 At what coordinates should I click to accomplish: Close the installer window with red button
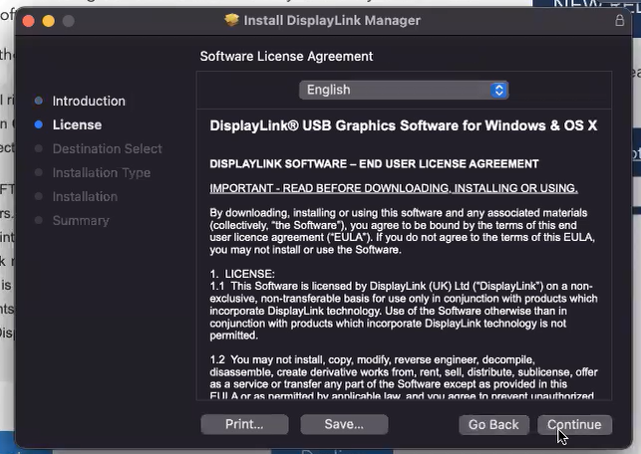[28, 21]
